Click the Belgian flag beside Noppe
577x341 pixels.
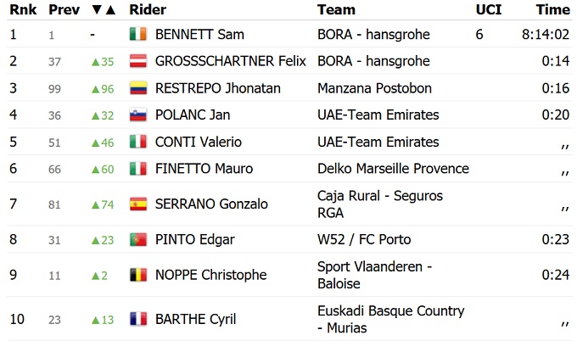pos(138,275)
